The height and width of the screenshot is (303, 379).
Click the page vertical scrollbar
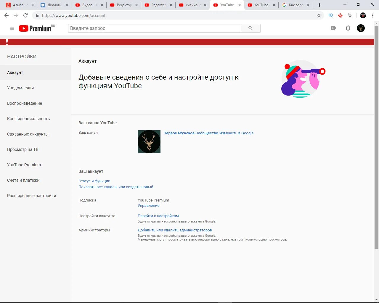click(376, 138)
